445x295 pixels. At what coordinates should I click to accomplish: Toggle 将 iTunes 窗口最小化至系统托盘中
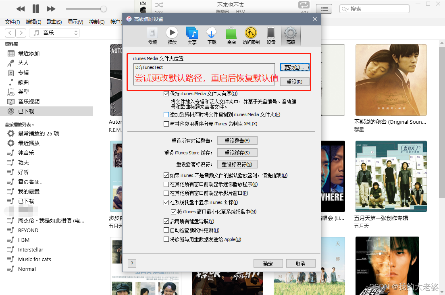coord(173,212)
